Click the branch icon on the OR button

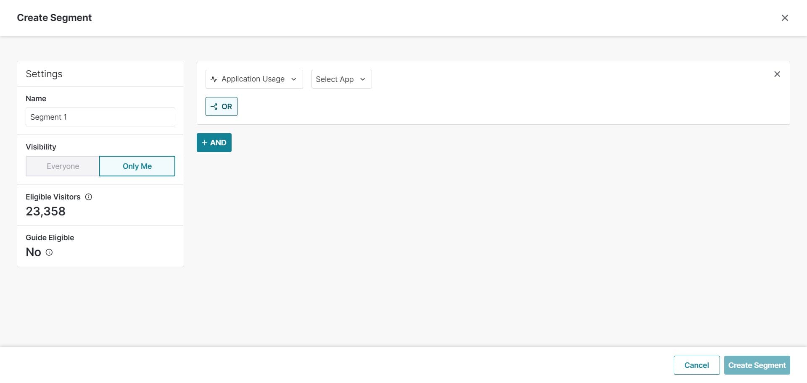(214, 107)
